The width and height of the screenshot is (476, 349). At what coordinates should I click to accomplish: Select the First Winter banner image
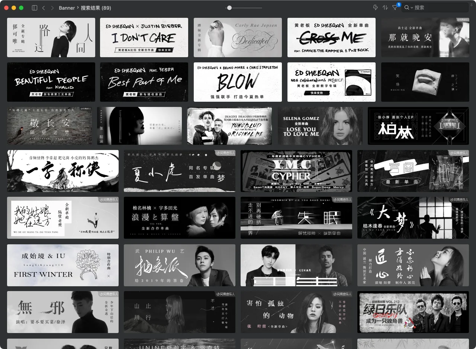tap(62, 265)
